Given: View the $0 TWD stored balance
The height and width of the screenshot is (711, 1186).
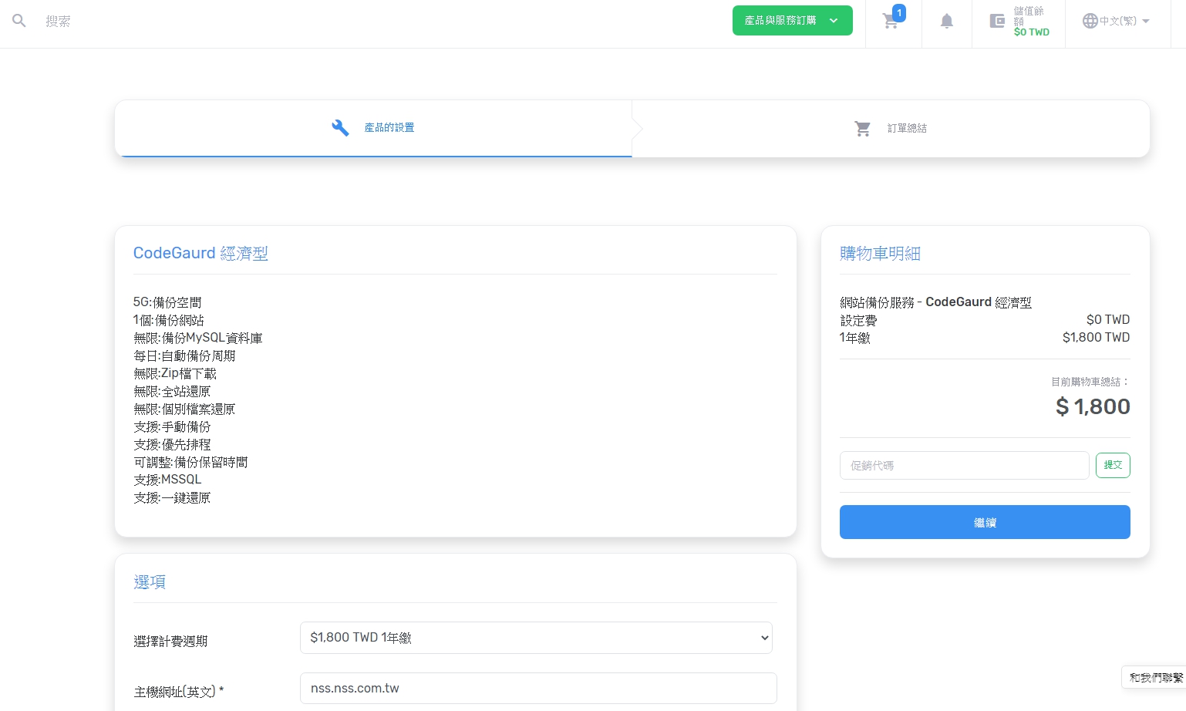Looking at the screenshot, I should click(x=1032, y=32).
